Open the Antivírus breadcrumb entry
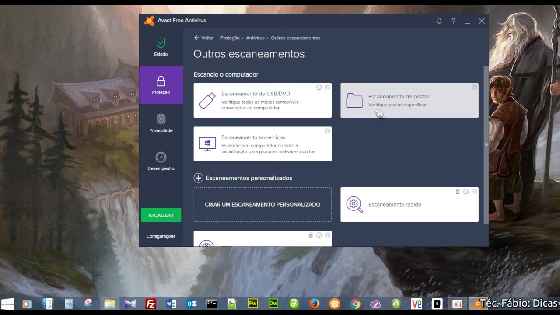 click(255, 38)
